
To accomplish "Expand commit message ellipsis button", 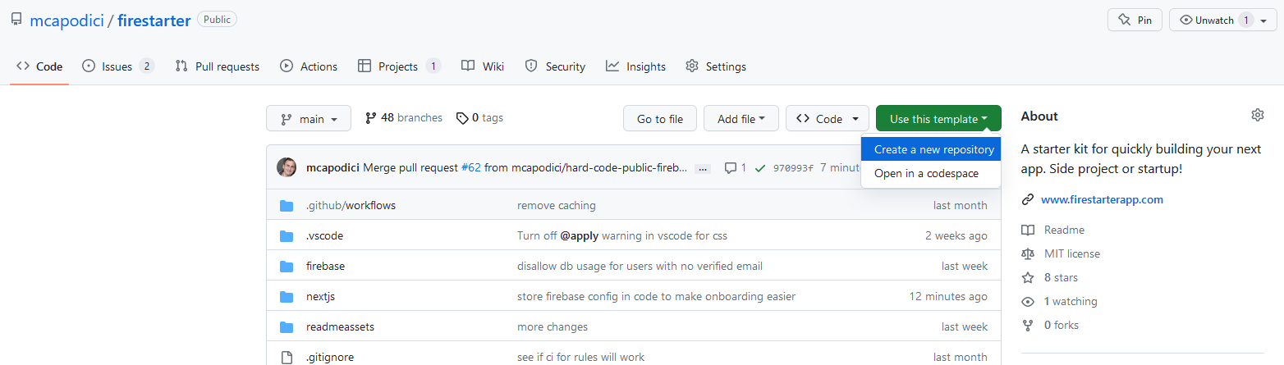I will pyautogui.click(x=703, y=168).
